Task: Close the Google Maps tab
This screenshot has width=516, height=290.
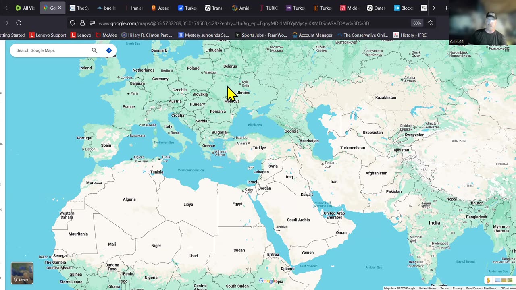Action: coord(60,8)
